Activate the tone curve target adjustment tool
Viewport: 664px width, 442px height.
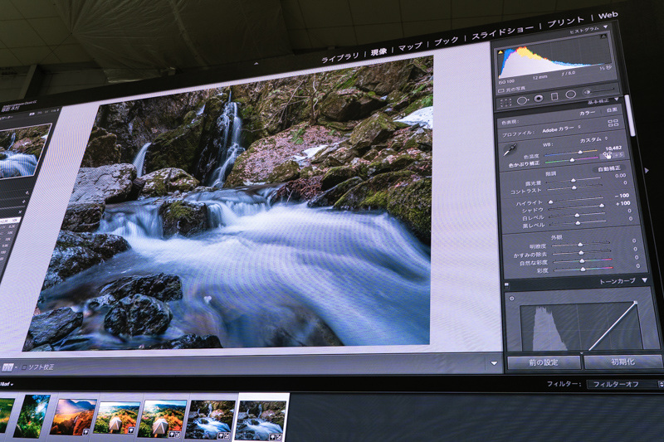click(511, 299)
